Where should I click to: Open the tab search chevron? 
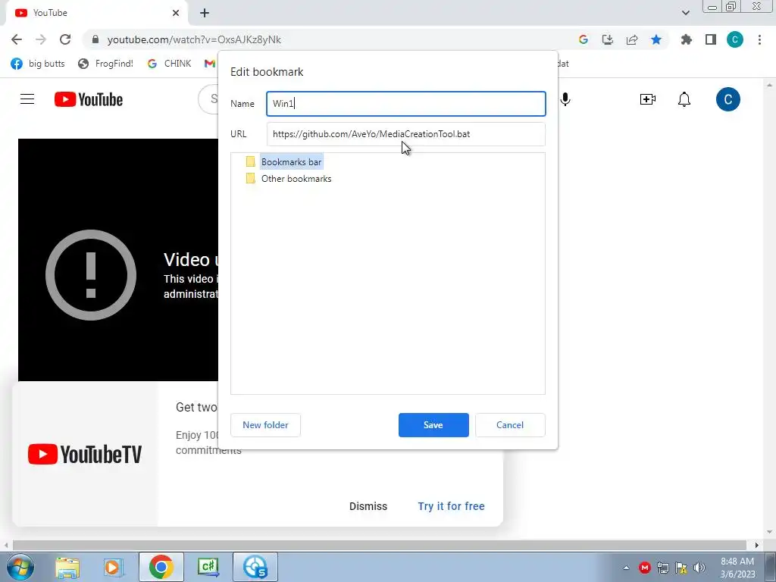tap(685, 13)
